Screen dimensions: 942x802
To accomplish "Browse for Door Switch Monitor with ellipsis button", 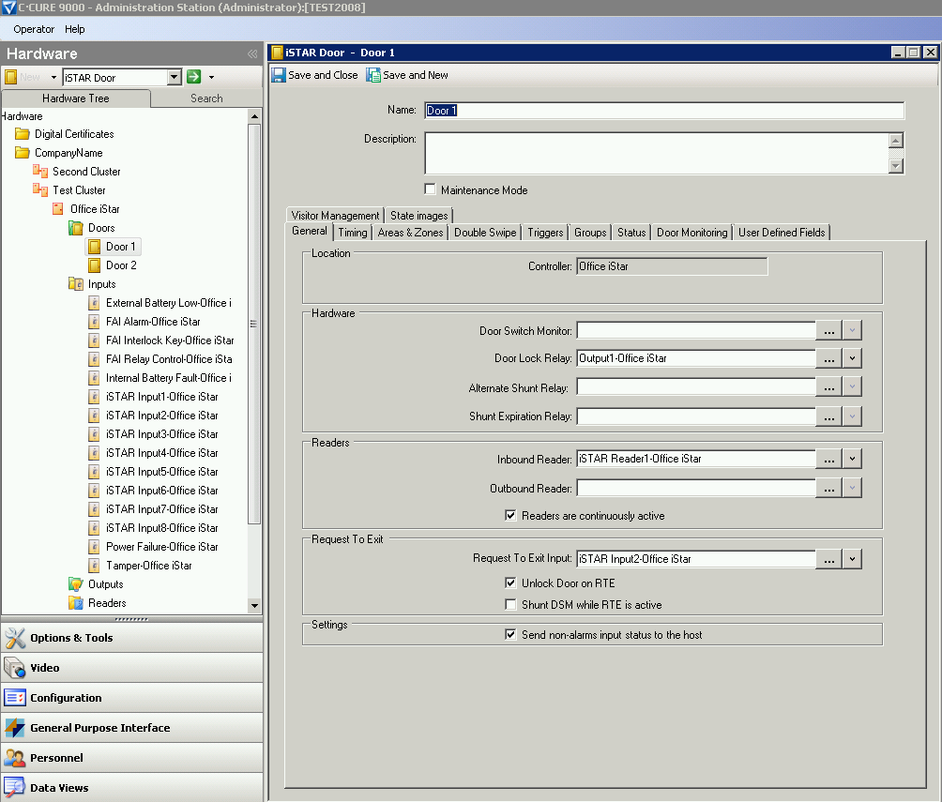I will click(828, 330).
